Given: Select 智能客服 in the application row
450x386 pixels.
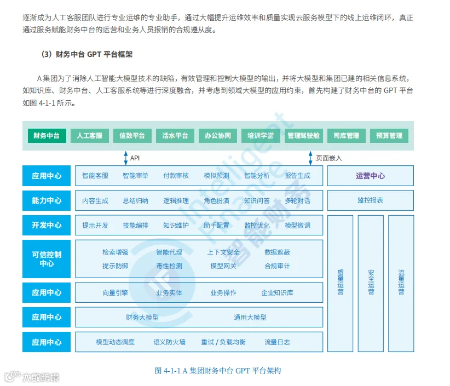Looking at the screenshot, I should tap(95, 176).
